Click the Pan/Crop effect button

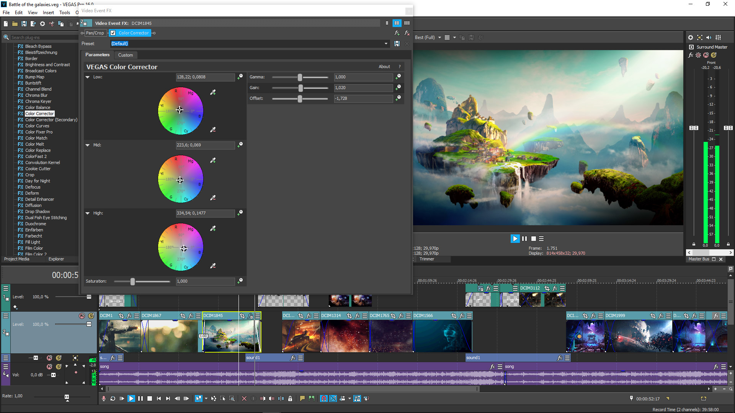pyautogui.click(x=95, y=33)
